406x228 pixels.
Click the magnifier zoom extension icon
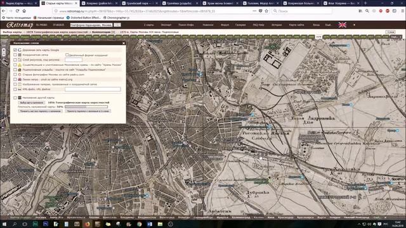367,11
